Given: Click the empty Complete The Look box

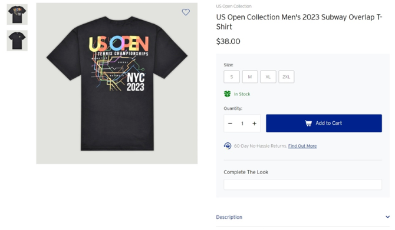Looking at the screenshot, I should (302, 185).
